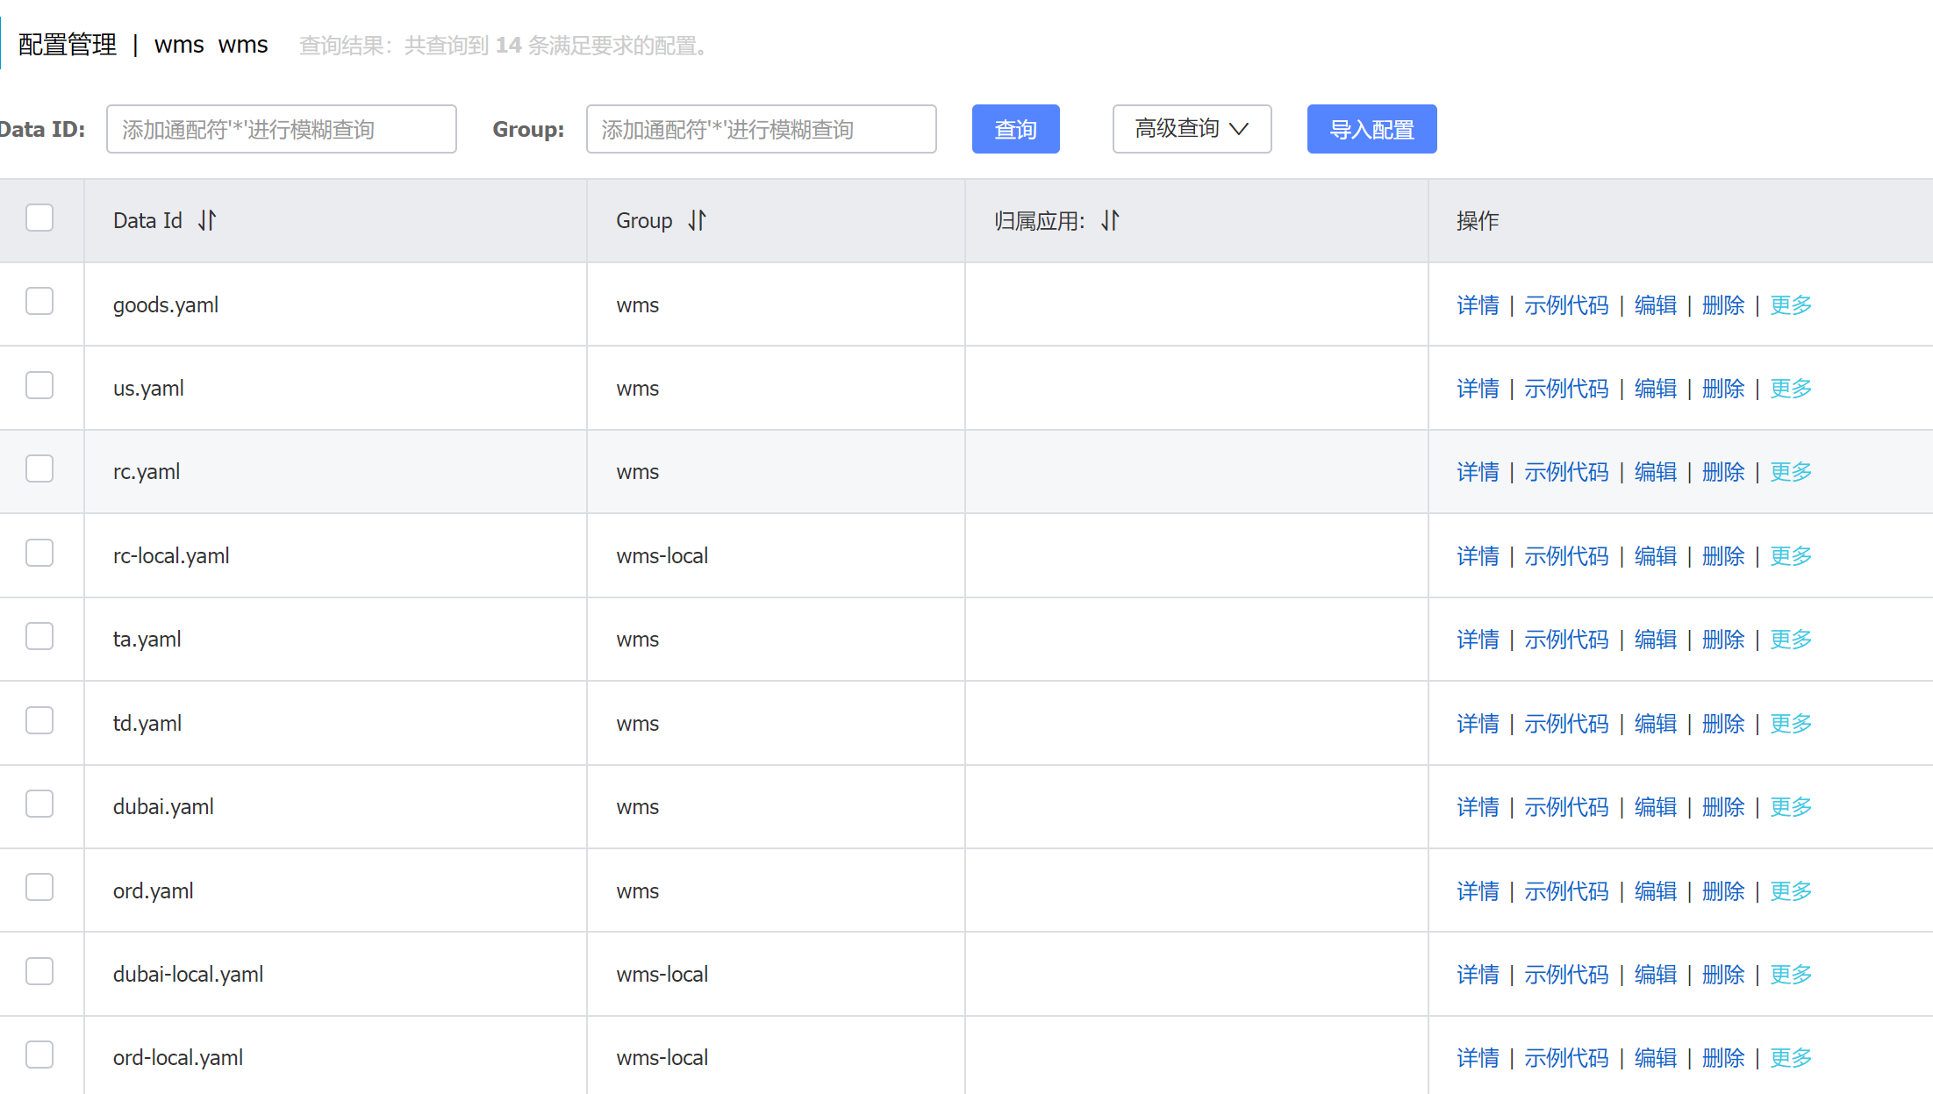
Task: Check the ord.yaml row checkbox
Action: click(39, 887)
